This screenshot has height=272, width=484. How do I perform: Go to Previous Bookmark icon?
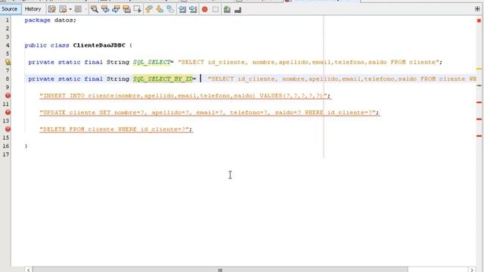(149, 9)
